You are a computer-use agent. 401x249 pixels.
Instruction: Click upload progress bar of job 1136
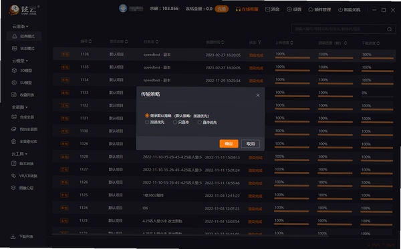tap(292, 58)
